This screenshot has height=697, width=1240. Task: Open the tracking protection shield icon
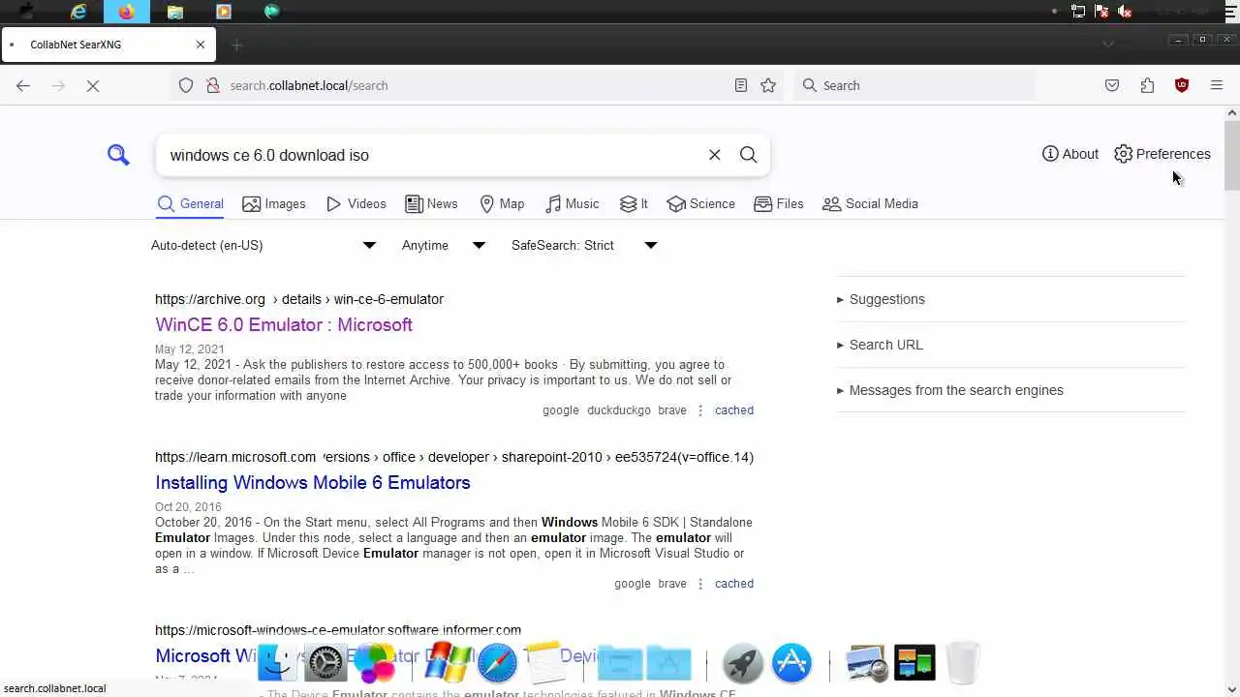(x=186, y=85)
